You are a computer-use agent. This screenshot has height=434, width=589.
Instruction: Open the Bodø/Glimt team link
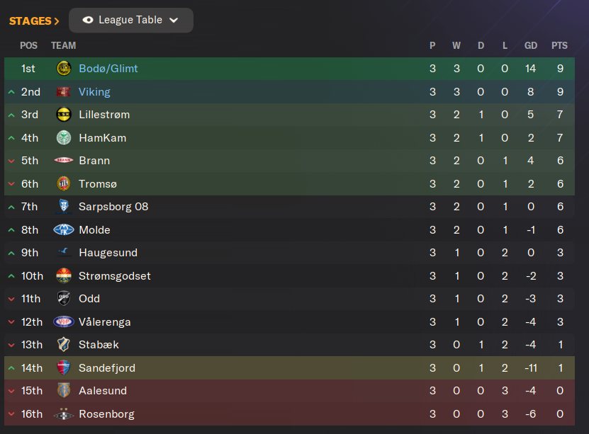click(108, 69)
